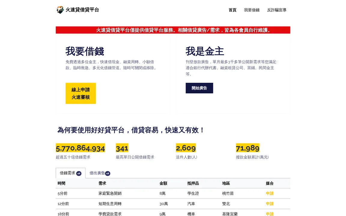
Task: Click the 媒合 column header
Action: (x=270, y=183)
